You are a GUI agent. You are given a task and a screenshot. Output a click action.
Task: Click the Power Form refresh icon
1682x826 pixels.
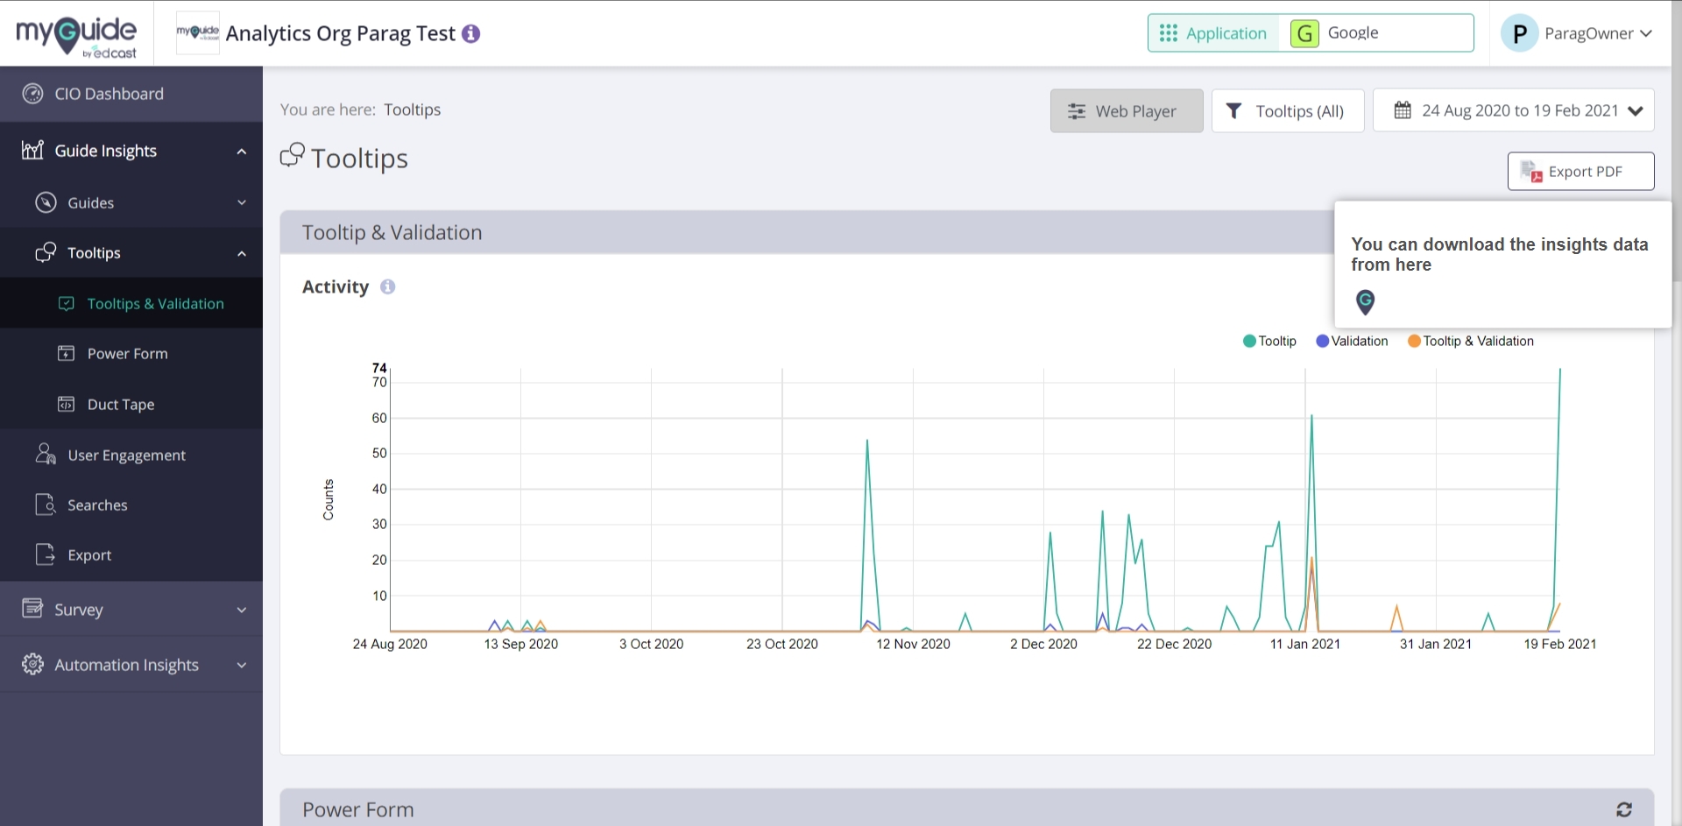click(x=1624, y=809)
